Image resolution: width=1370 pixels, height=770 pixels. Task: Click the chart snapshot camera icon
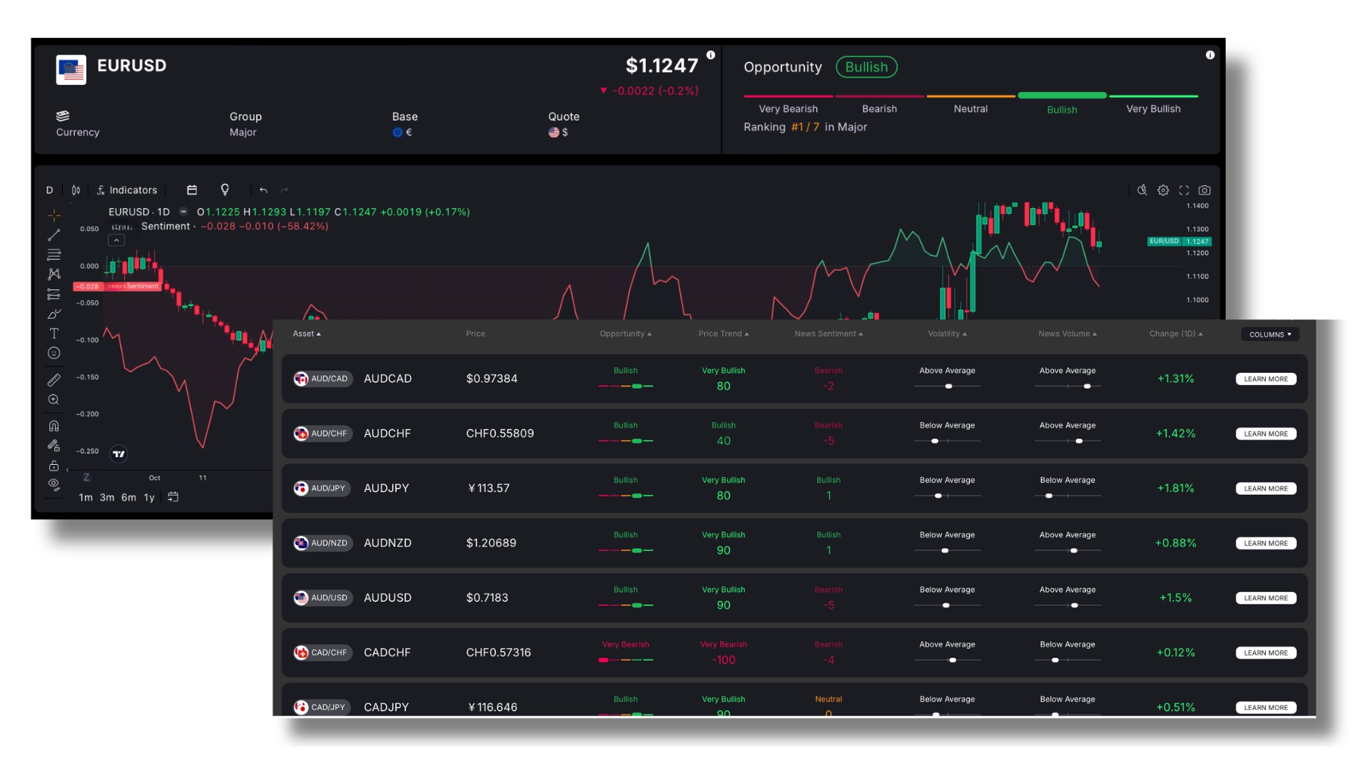pos(1204,190)
